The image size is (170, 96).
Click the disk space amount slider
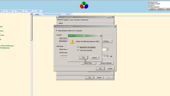[x=64, y=56]
